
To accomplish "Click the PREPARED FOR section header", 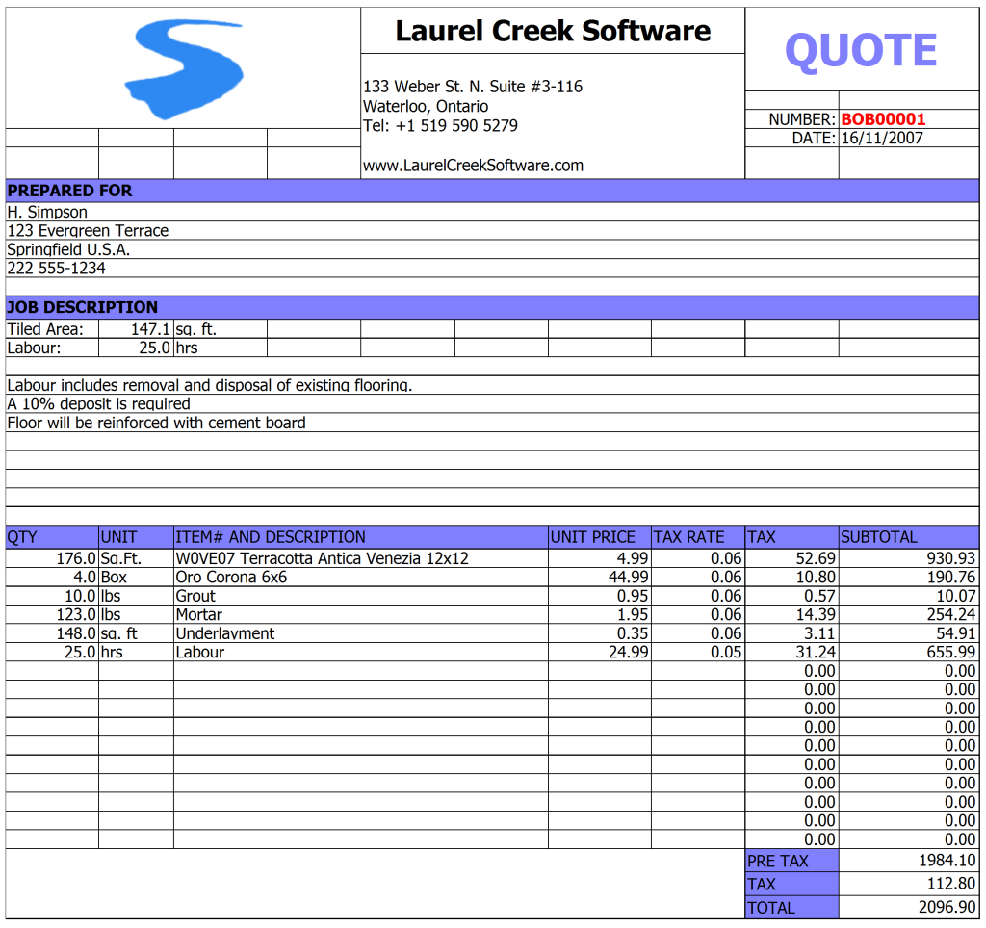I will click(x=69, y=191).
